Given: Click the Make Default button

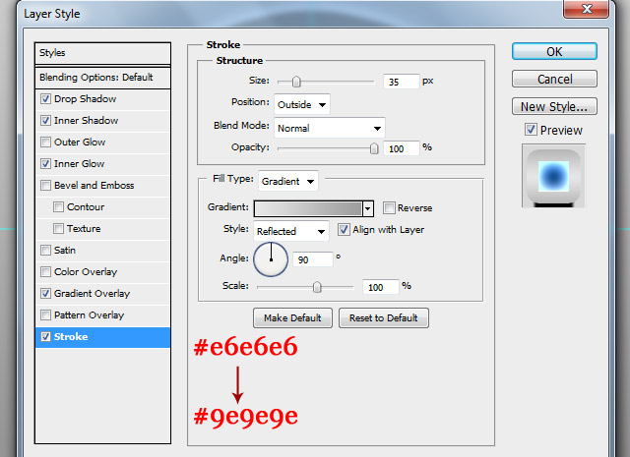Looking at the screenshot, I should click(292, 318).
